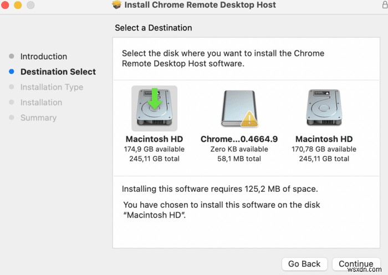Click the blue bullet beside Destination Select

12,72
